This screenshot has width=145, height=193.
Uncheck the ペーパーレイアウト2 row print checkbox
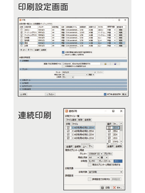22,35
